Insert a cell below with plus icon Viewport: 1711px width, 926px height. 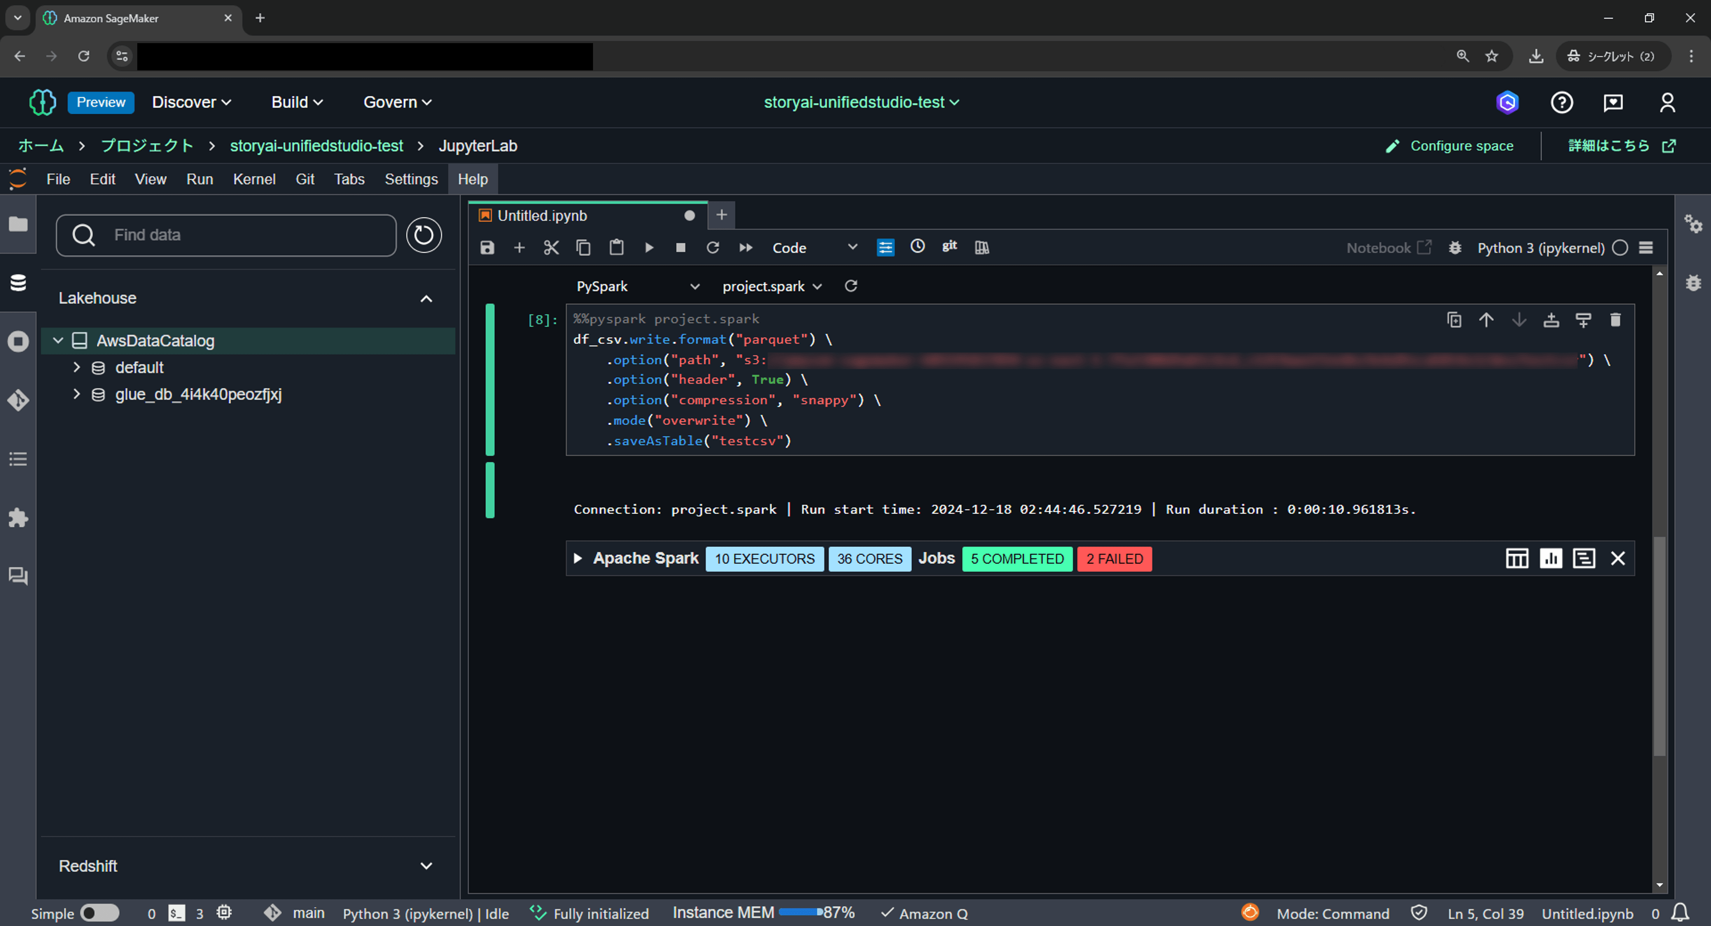tap(520, 248)
